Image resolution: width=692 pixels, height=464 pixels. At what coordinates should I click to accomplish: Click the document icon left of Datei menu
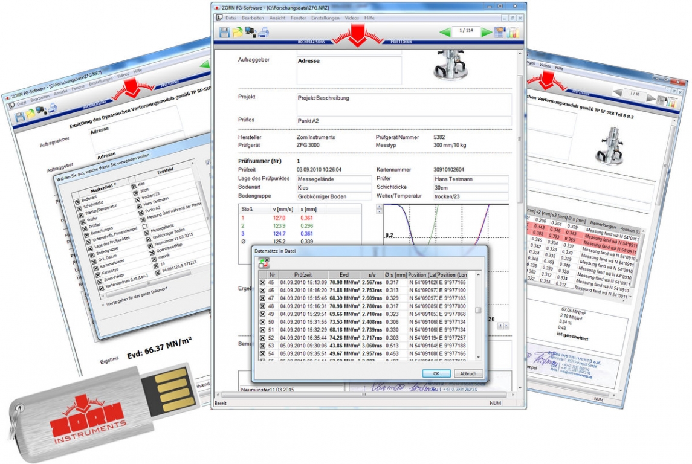(x=219, y=18)
